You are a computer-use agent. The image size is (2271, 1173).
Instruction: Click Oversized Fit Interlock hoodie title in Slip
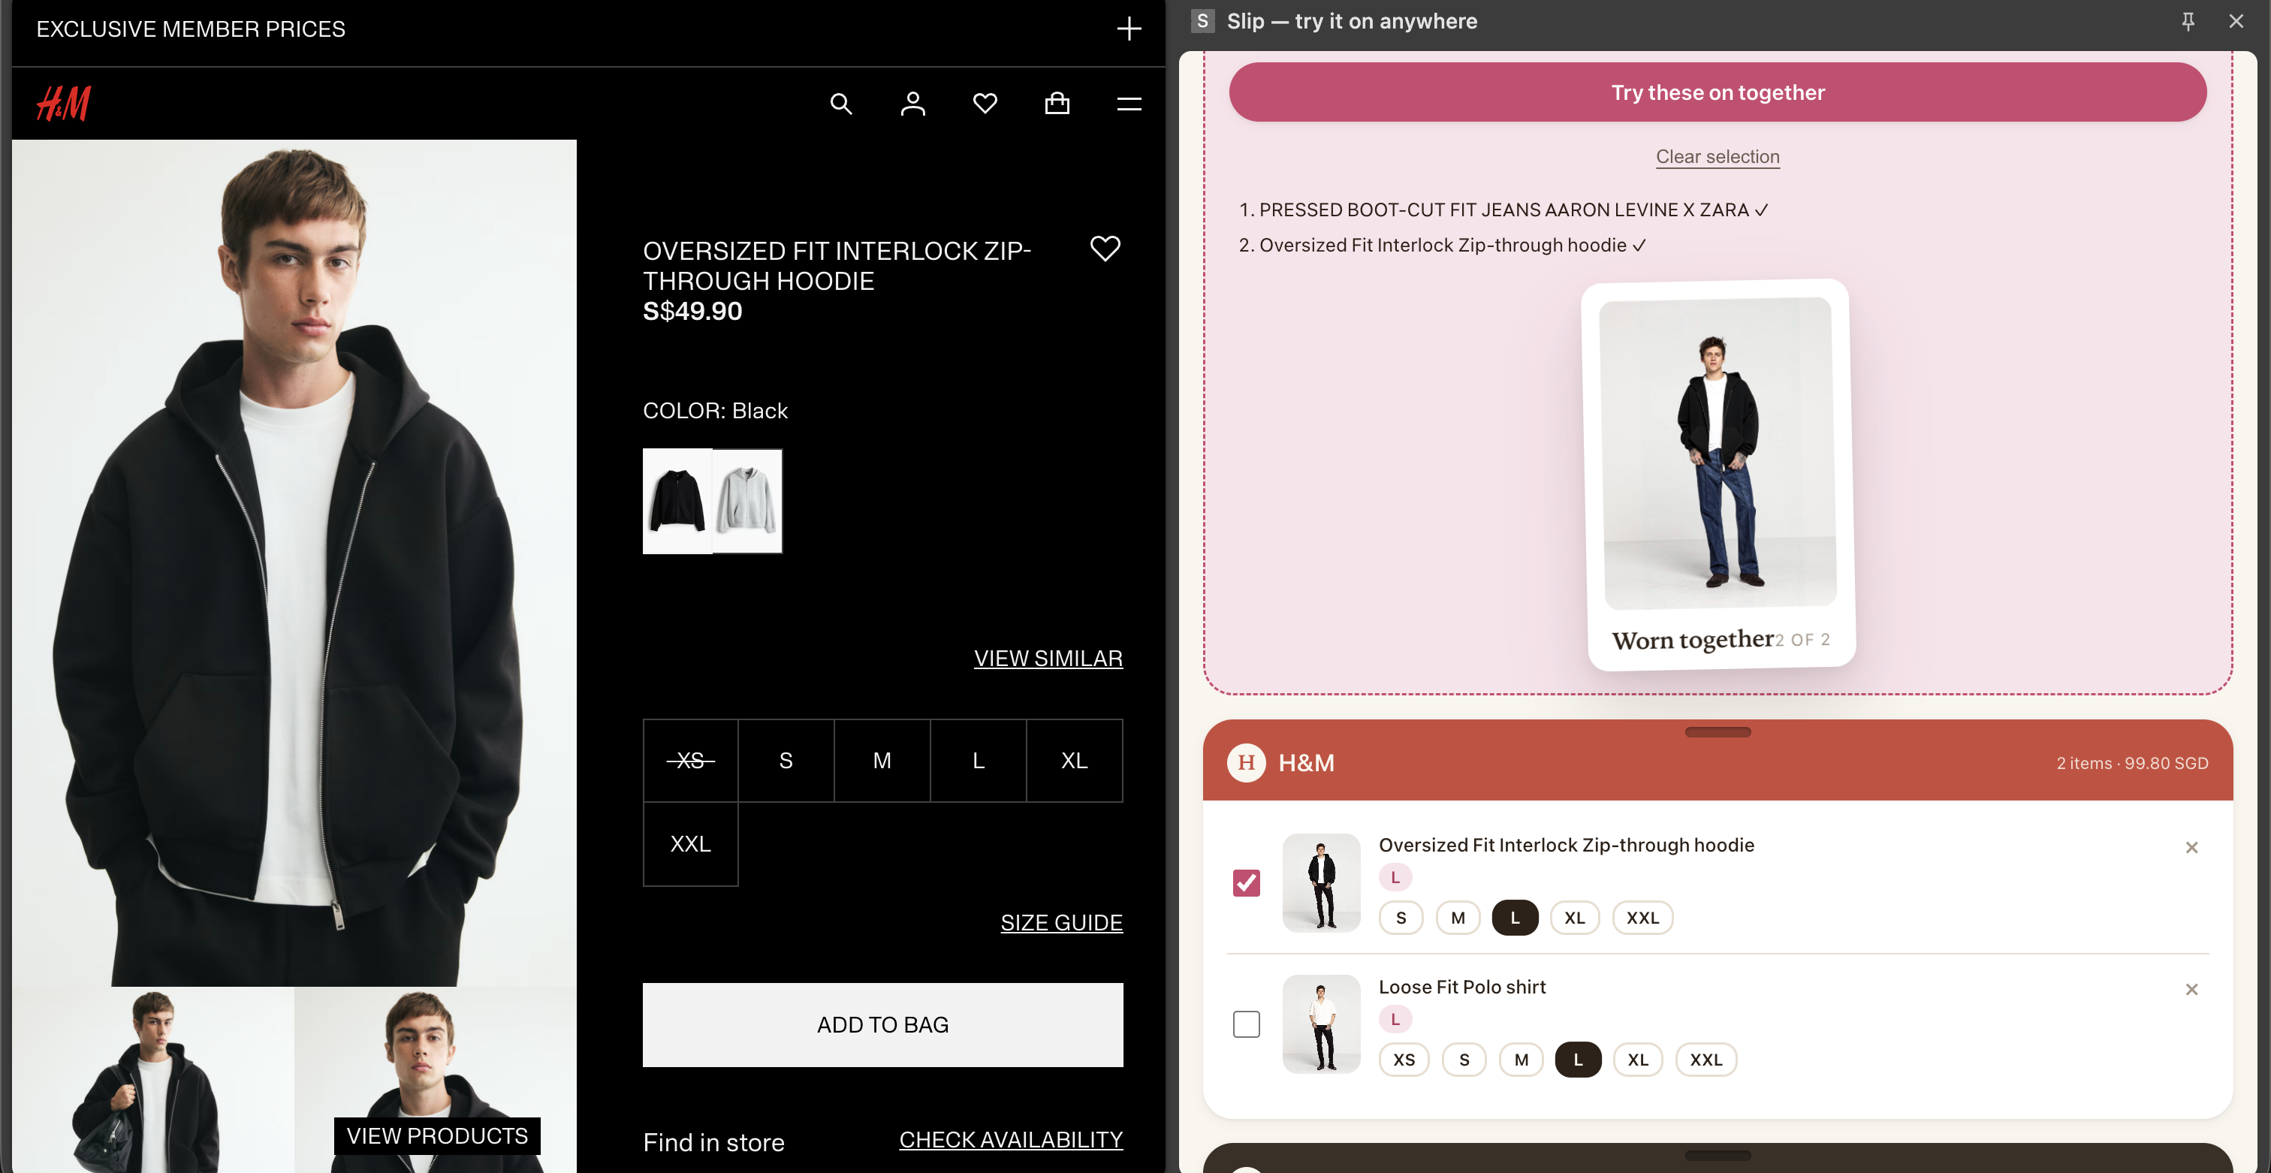[1566, 845]
